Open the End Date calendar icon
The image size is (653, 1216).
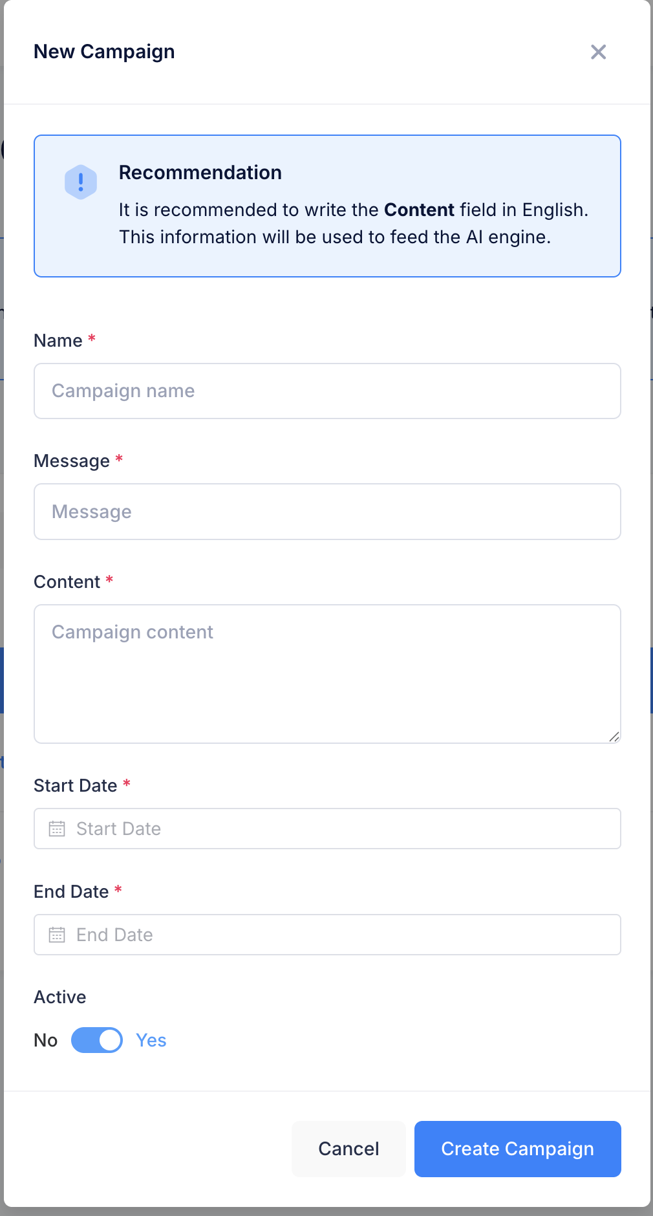[x=58, y=934]
